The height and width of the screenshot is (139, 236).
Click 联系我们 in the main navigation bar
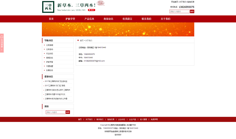[x=146, y=19]
